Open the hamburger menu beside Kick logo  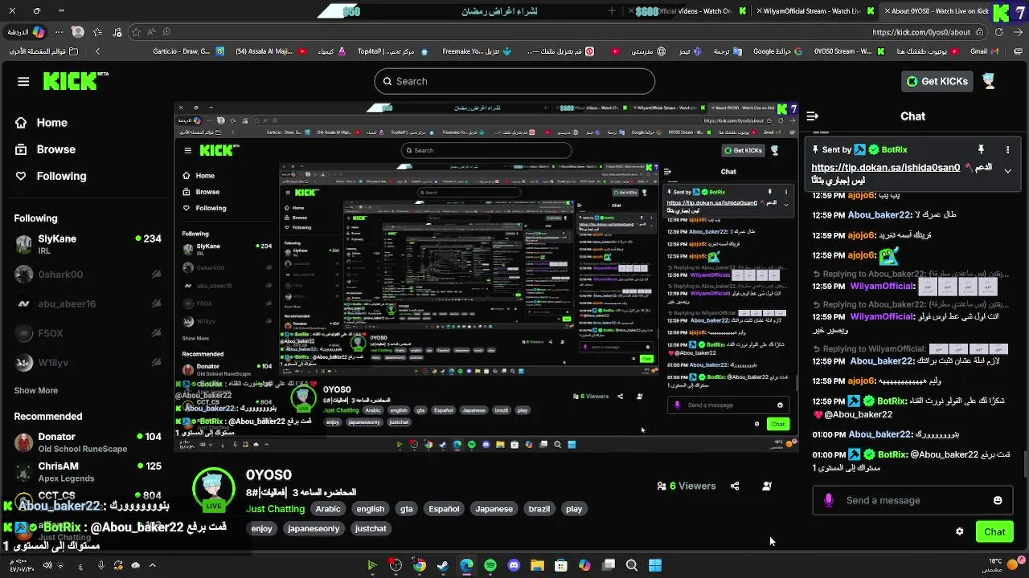(23, 81)
